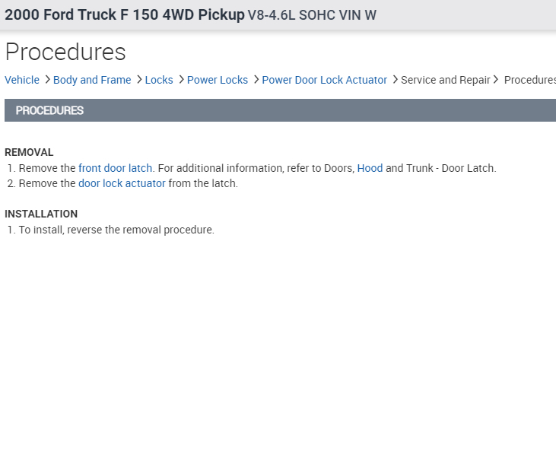The image size is (556, 454).
Task: Click the INSTALLATION section heading
Action: [41, 214]
